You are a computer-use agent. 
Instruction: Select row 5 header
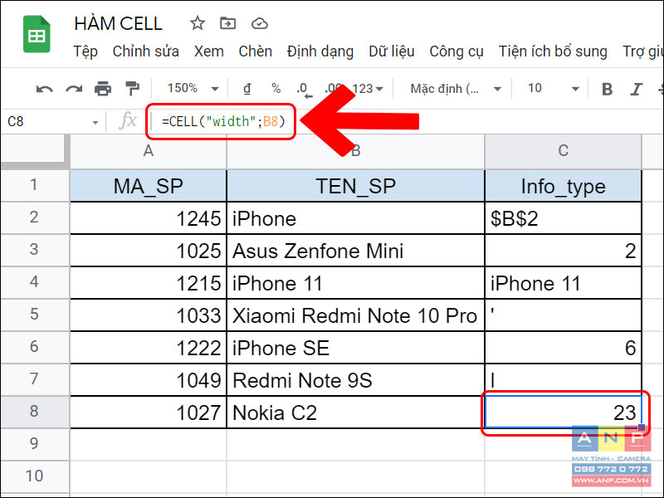[x=34, y=315]
